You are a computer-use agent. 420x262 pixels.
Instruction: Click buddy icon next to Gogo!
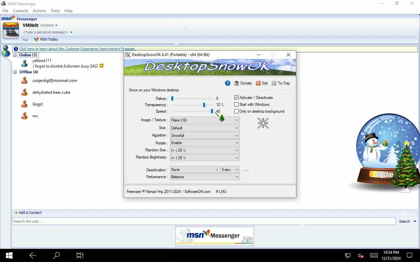pyautogui.click(x=25, y=104)
